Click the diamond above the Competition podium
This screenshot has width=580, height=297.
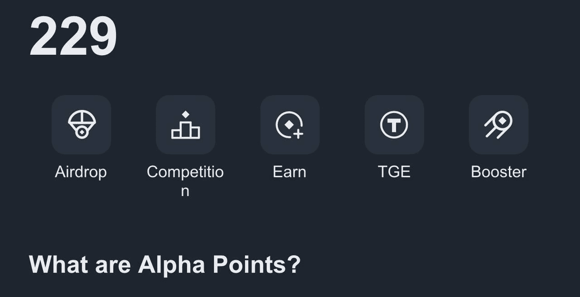185,114
